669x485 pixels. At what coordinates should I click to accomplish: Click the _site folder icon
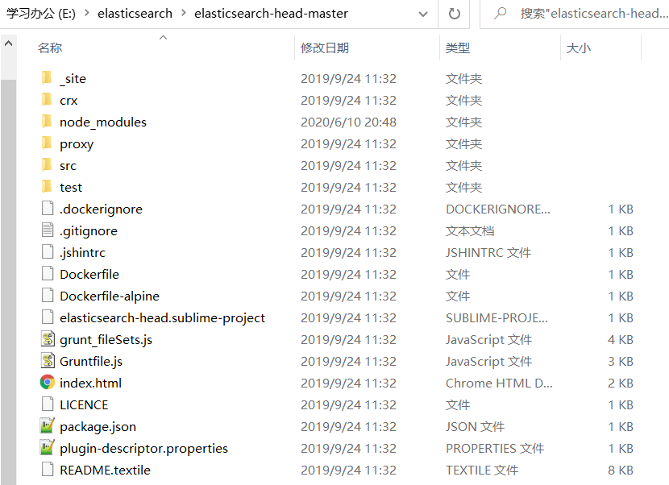[x=47, y=78]
